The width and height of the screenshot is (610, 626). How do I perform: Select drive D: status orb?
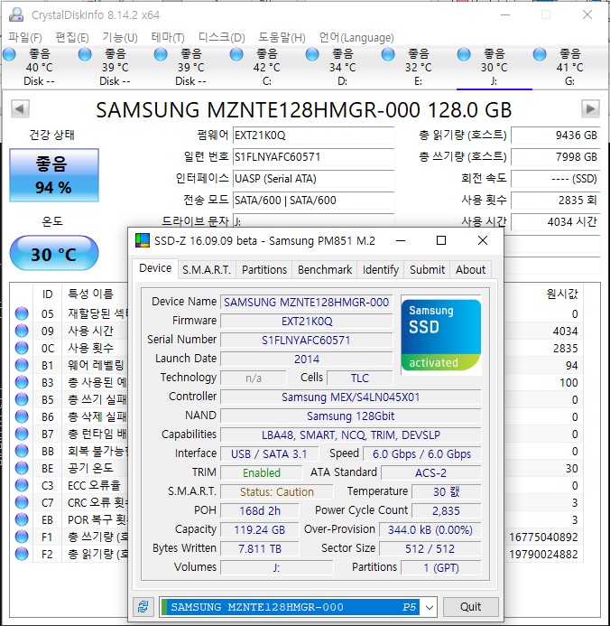(x=312, y=54)
